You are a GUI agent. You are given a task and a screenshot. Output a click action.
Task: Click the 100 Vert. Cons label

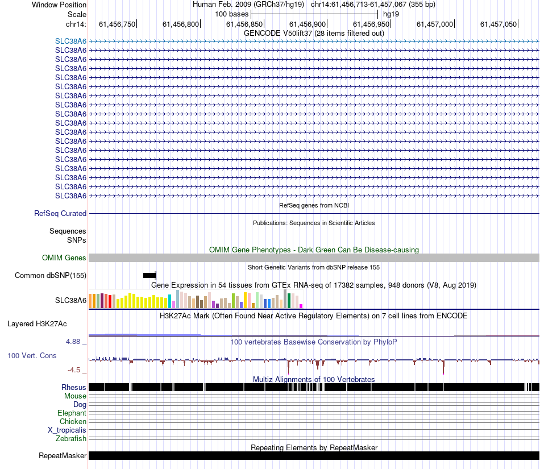click(x=32, y=355)
